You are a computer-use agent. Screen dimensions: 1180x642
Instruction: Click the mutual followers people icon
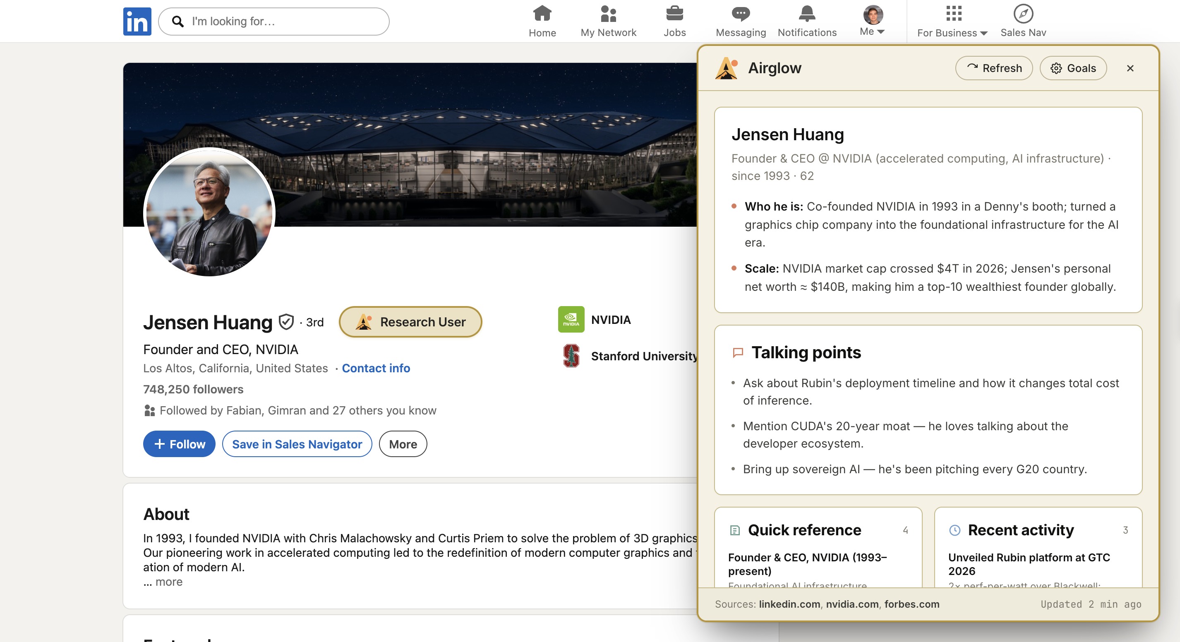click(149, 410)
